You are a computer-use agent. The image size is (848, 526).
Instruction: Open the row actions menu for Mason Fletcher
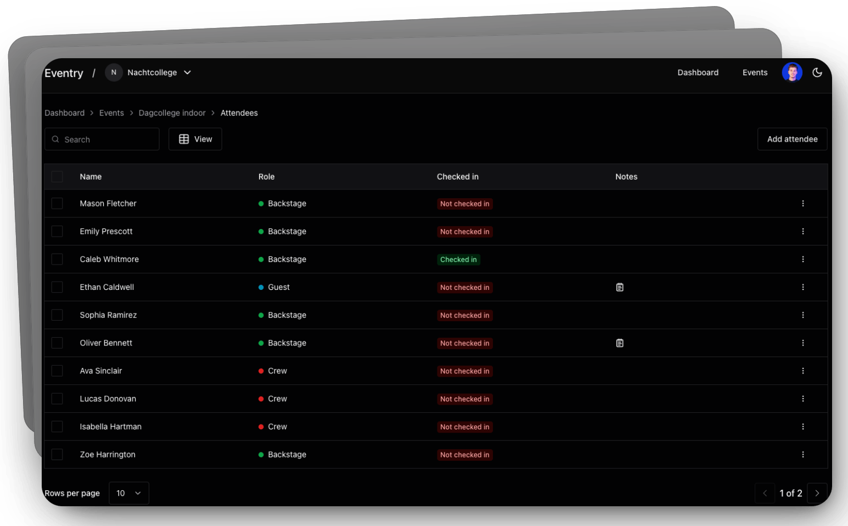coord(803,203)
